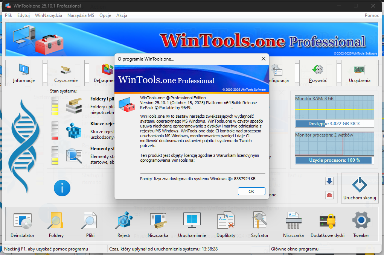
Task: Start scan with Uruchom skanuj button
Action: point(360,188)
